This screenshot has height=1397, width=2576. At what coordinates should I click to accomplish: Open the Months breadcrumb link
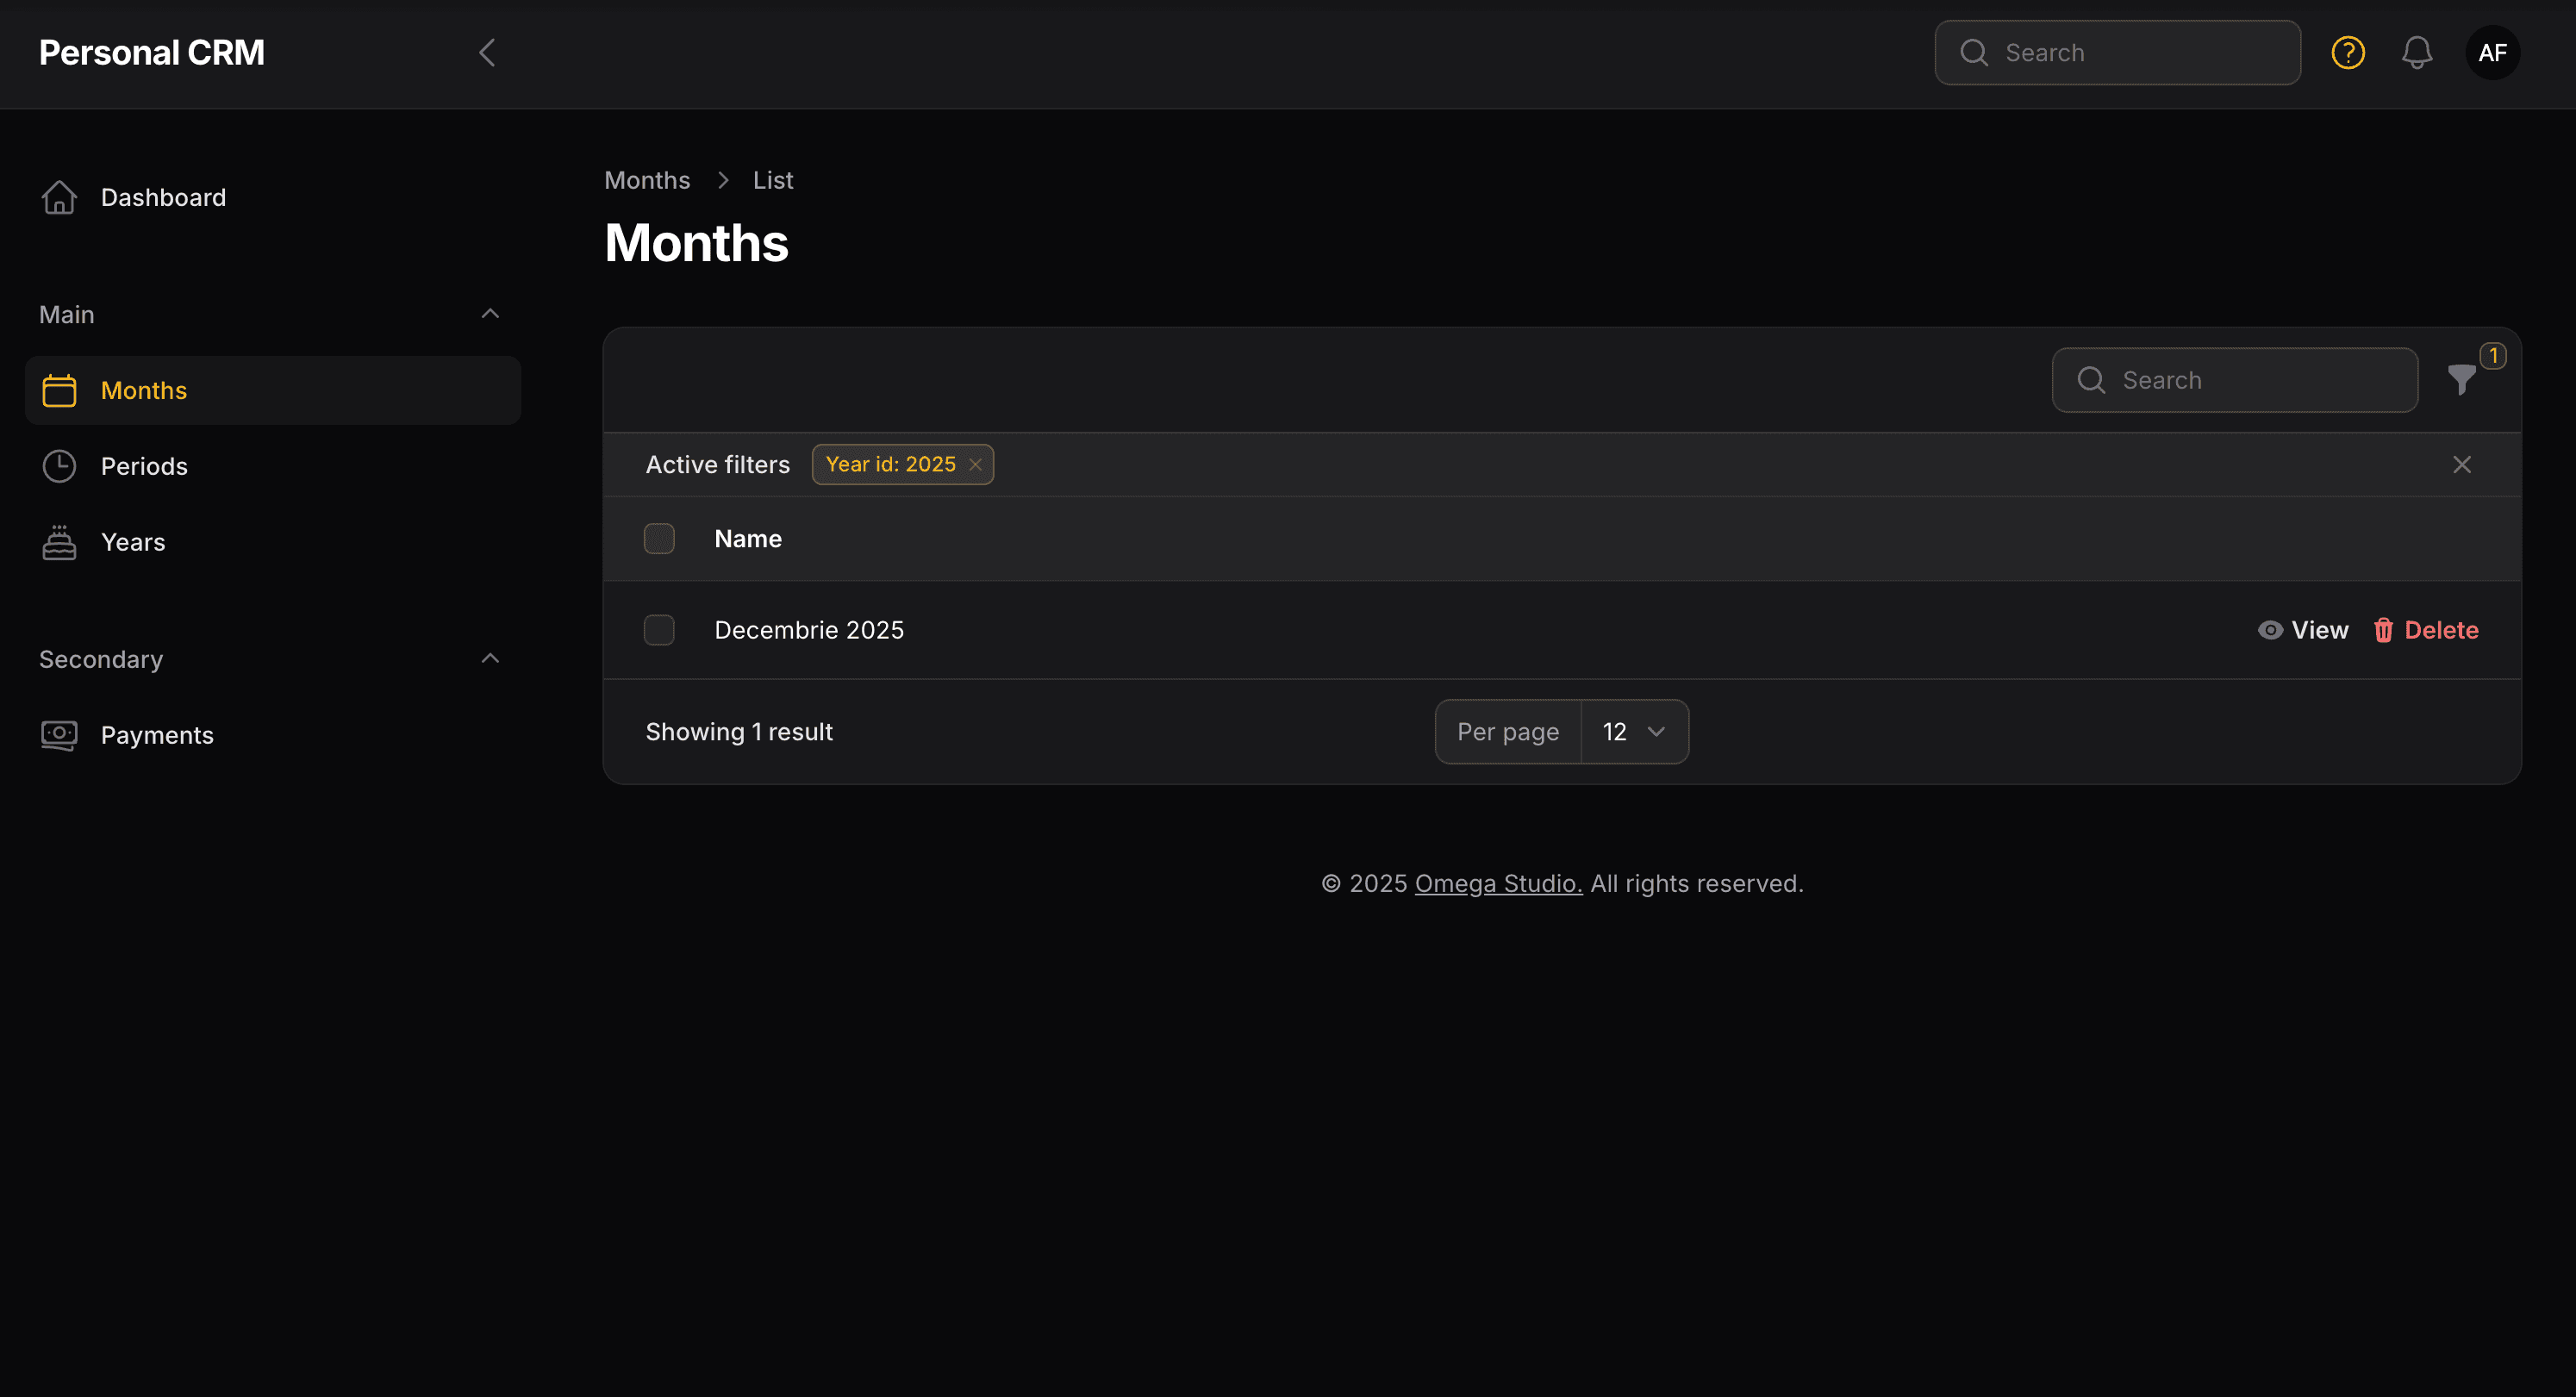click(x=647, y=179)
